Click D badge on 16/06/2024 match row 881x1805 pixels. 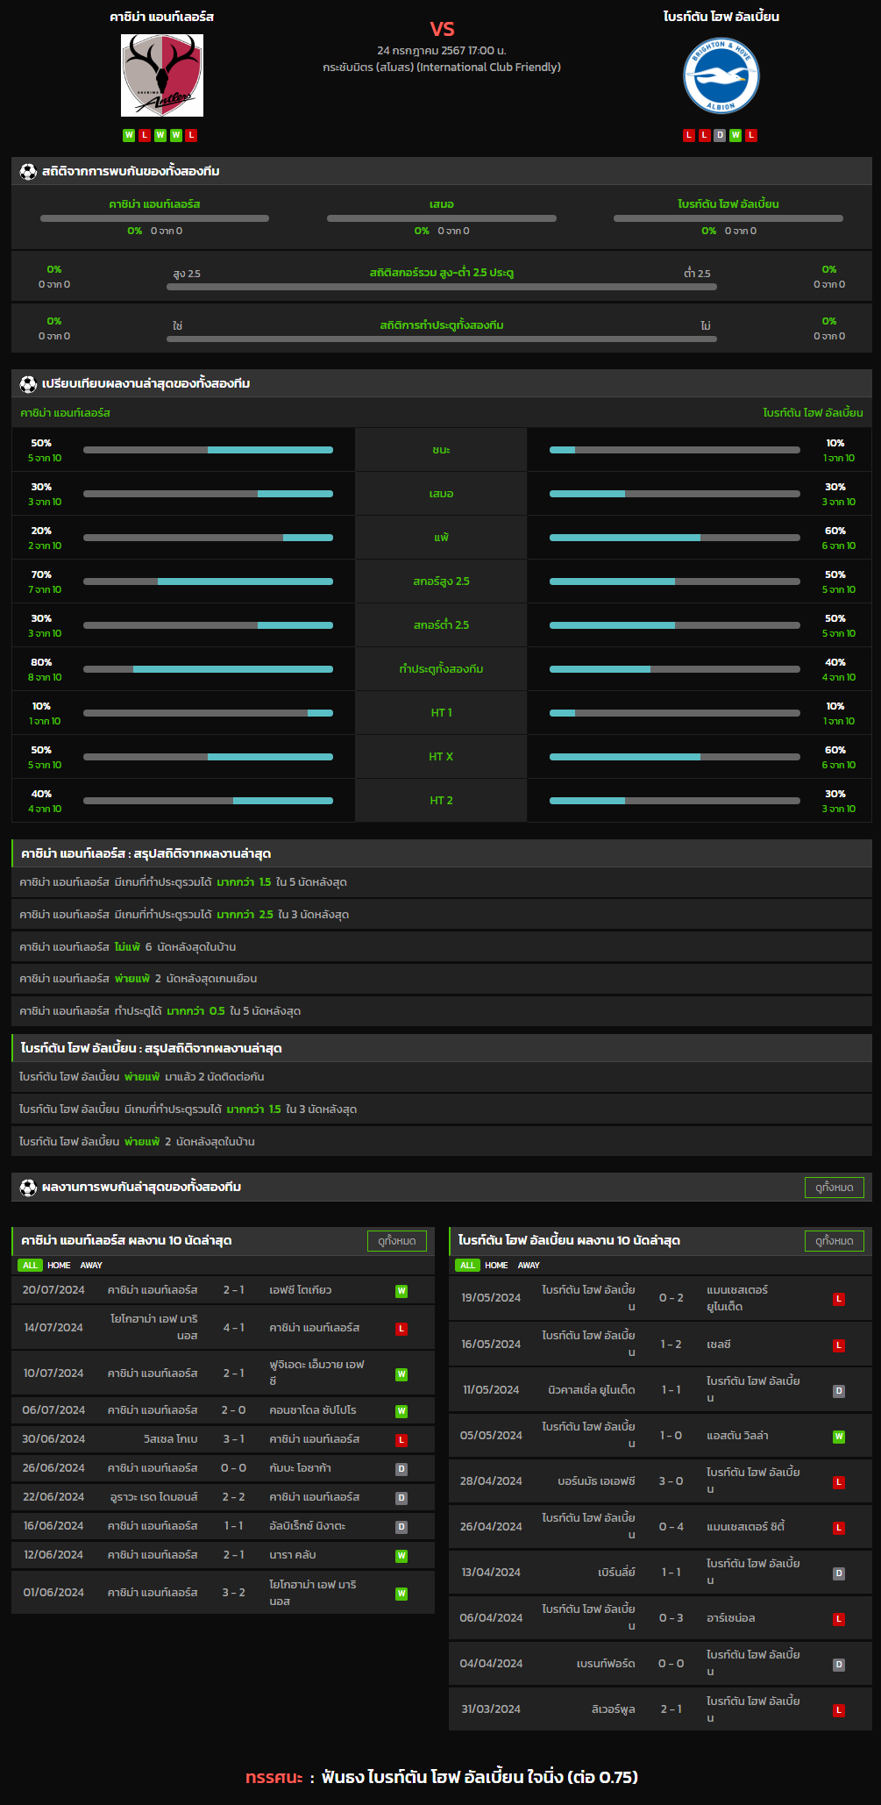click(x=401, y=1526)
